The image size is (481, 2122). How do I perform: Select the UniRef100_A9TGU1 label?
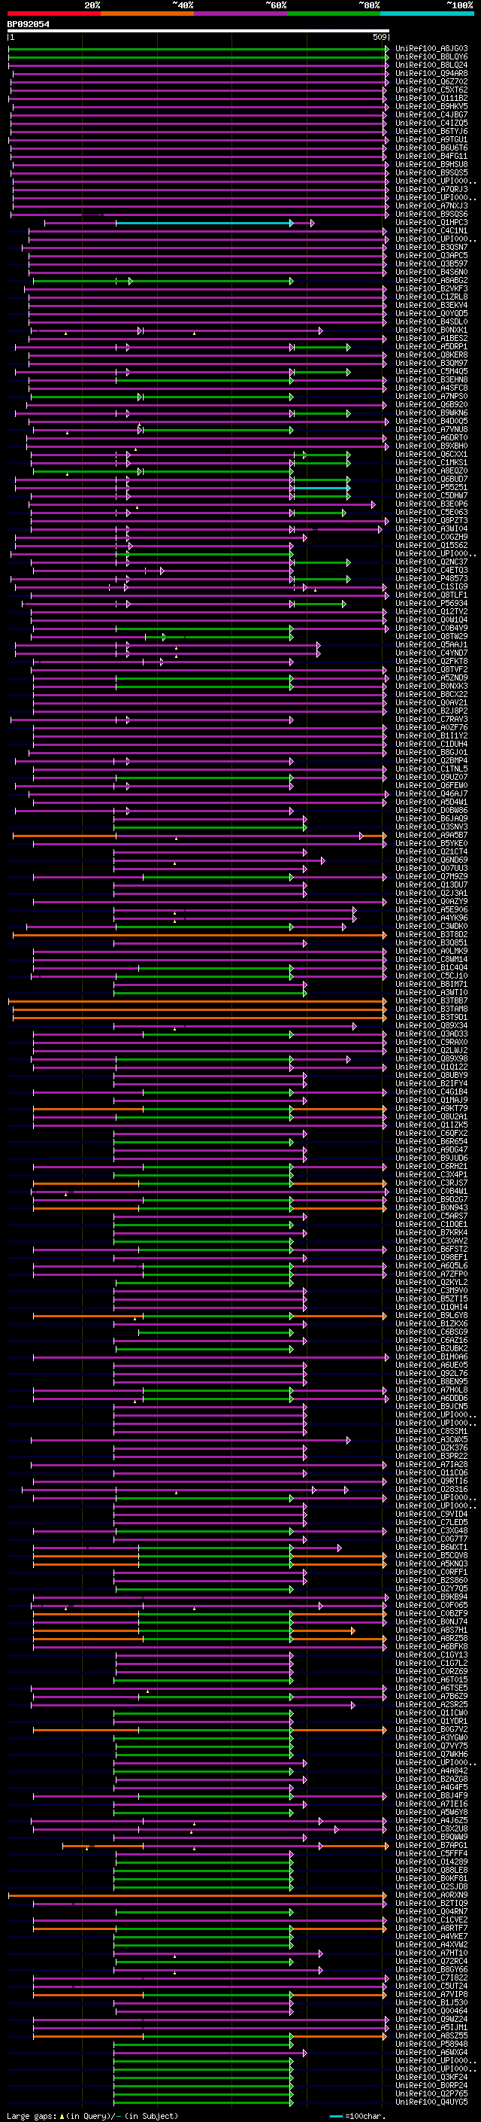click(431, 139)
